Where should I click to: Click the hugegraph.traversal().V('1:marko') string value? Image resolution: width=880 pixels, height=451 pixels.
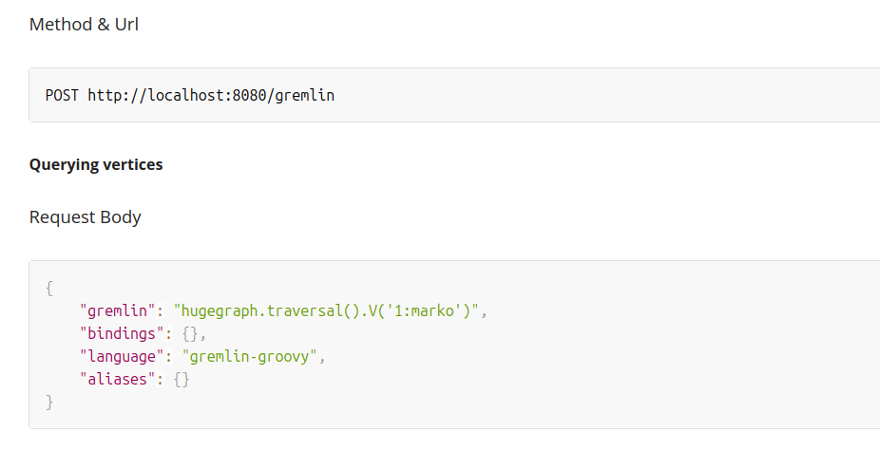[326, 310]
